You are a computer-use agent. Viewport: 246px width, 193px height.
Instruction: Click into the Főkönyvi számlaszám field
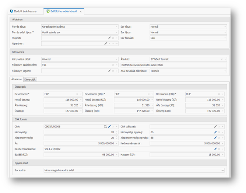(x=77, y=65)
